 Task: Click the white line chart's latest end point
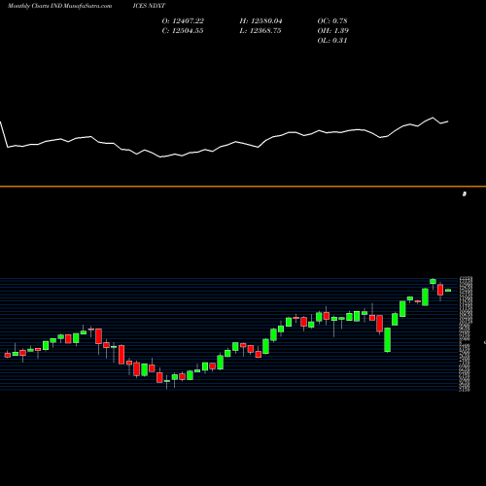pyautogui.click(x=448, y=121)
